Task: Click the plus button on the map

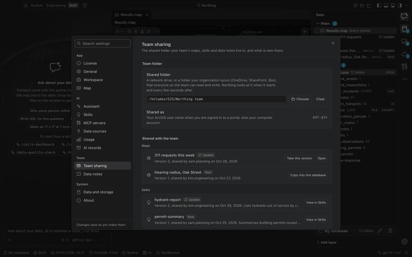Action: [304, 32]
